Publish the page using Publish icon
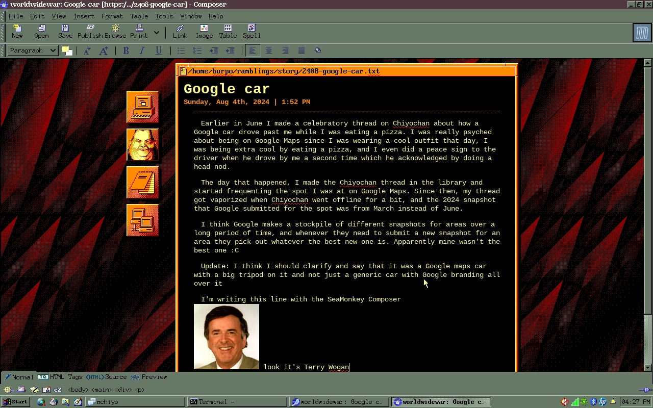 pos(90,31)
